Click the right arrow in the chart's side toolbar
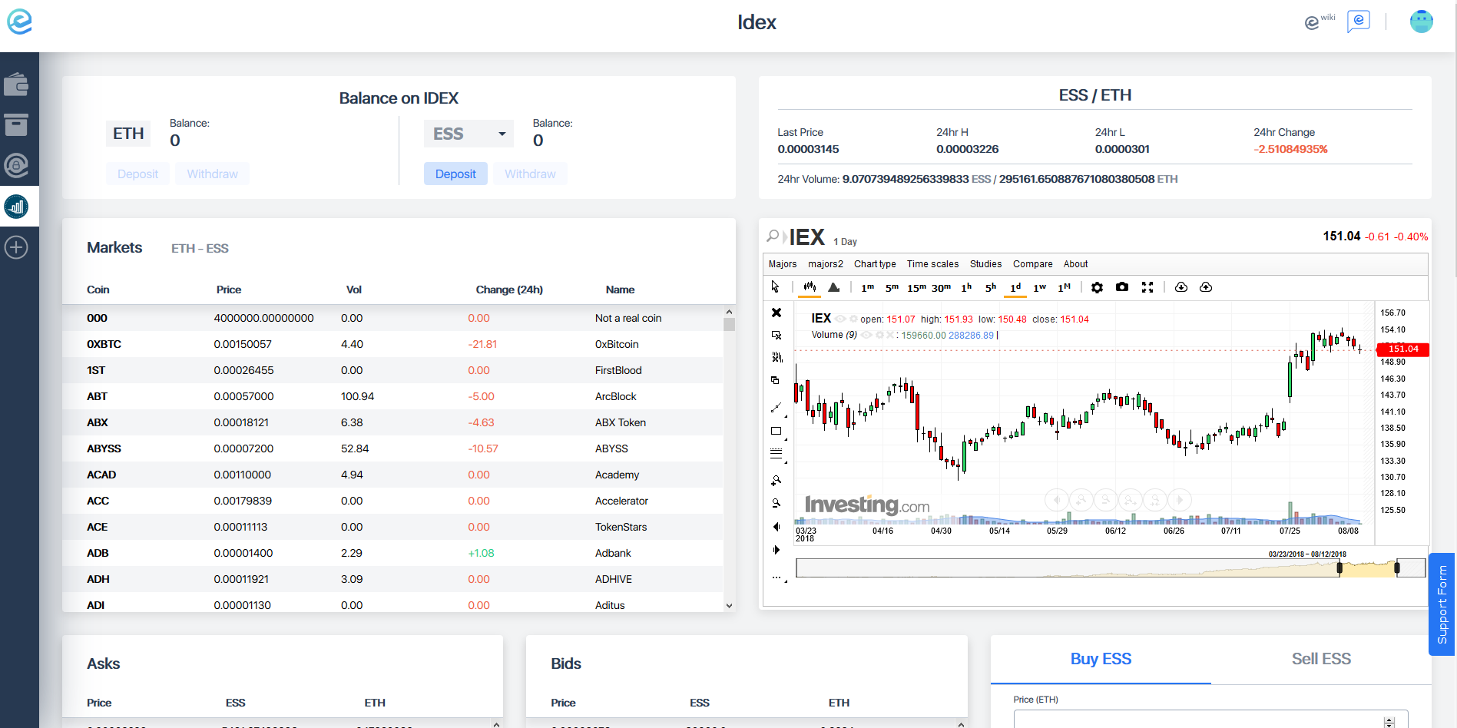 click(x=777, y=550)
